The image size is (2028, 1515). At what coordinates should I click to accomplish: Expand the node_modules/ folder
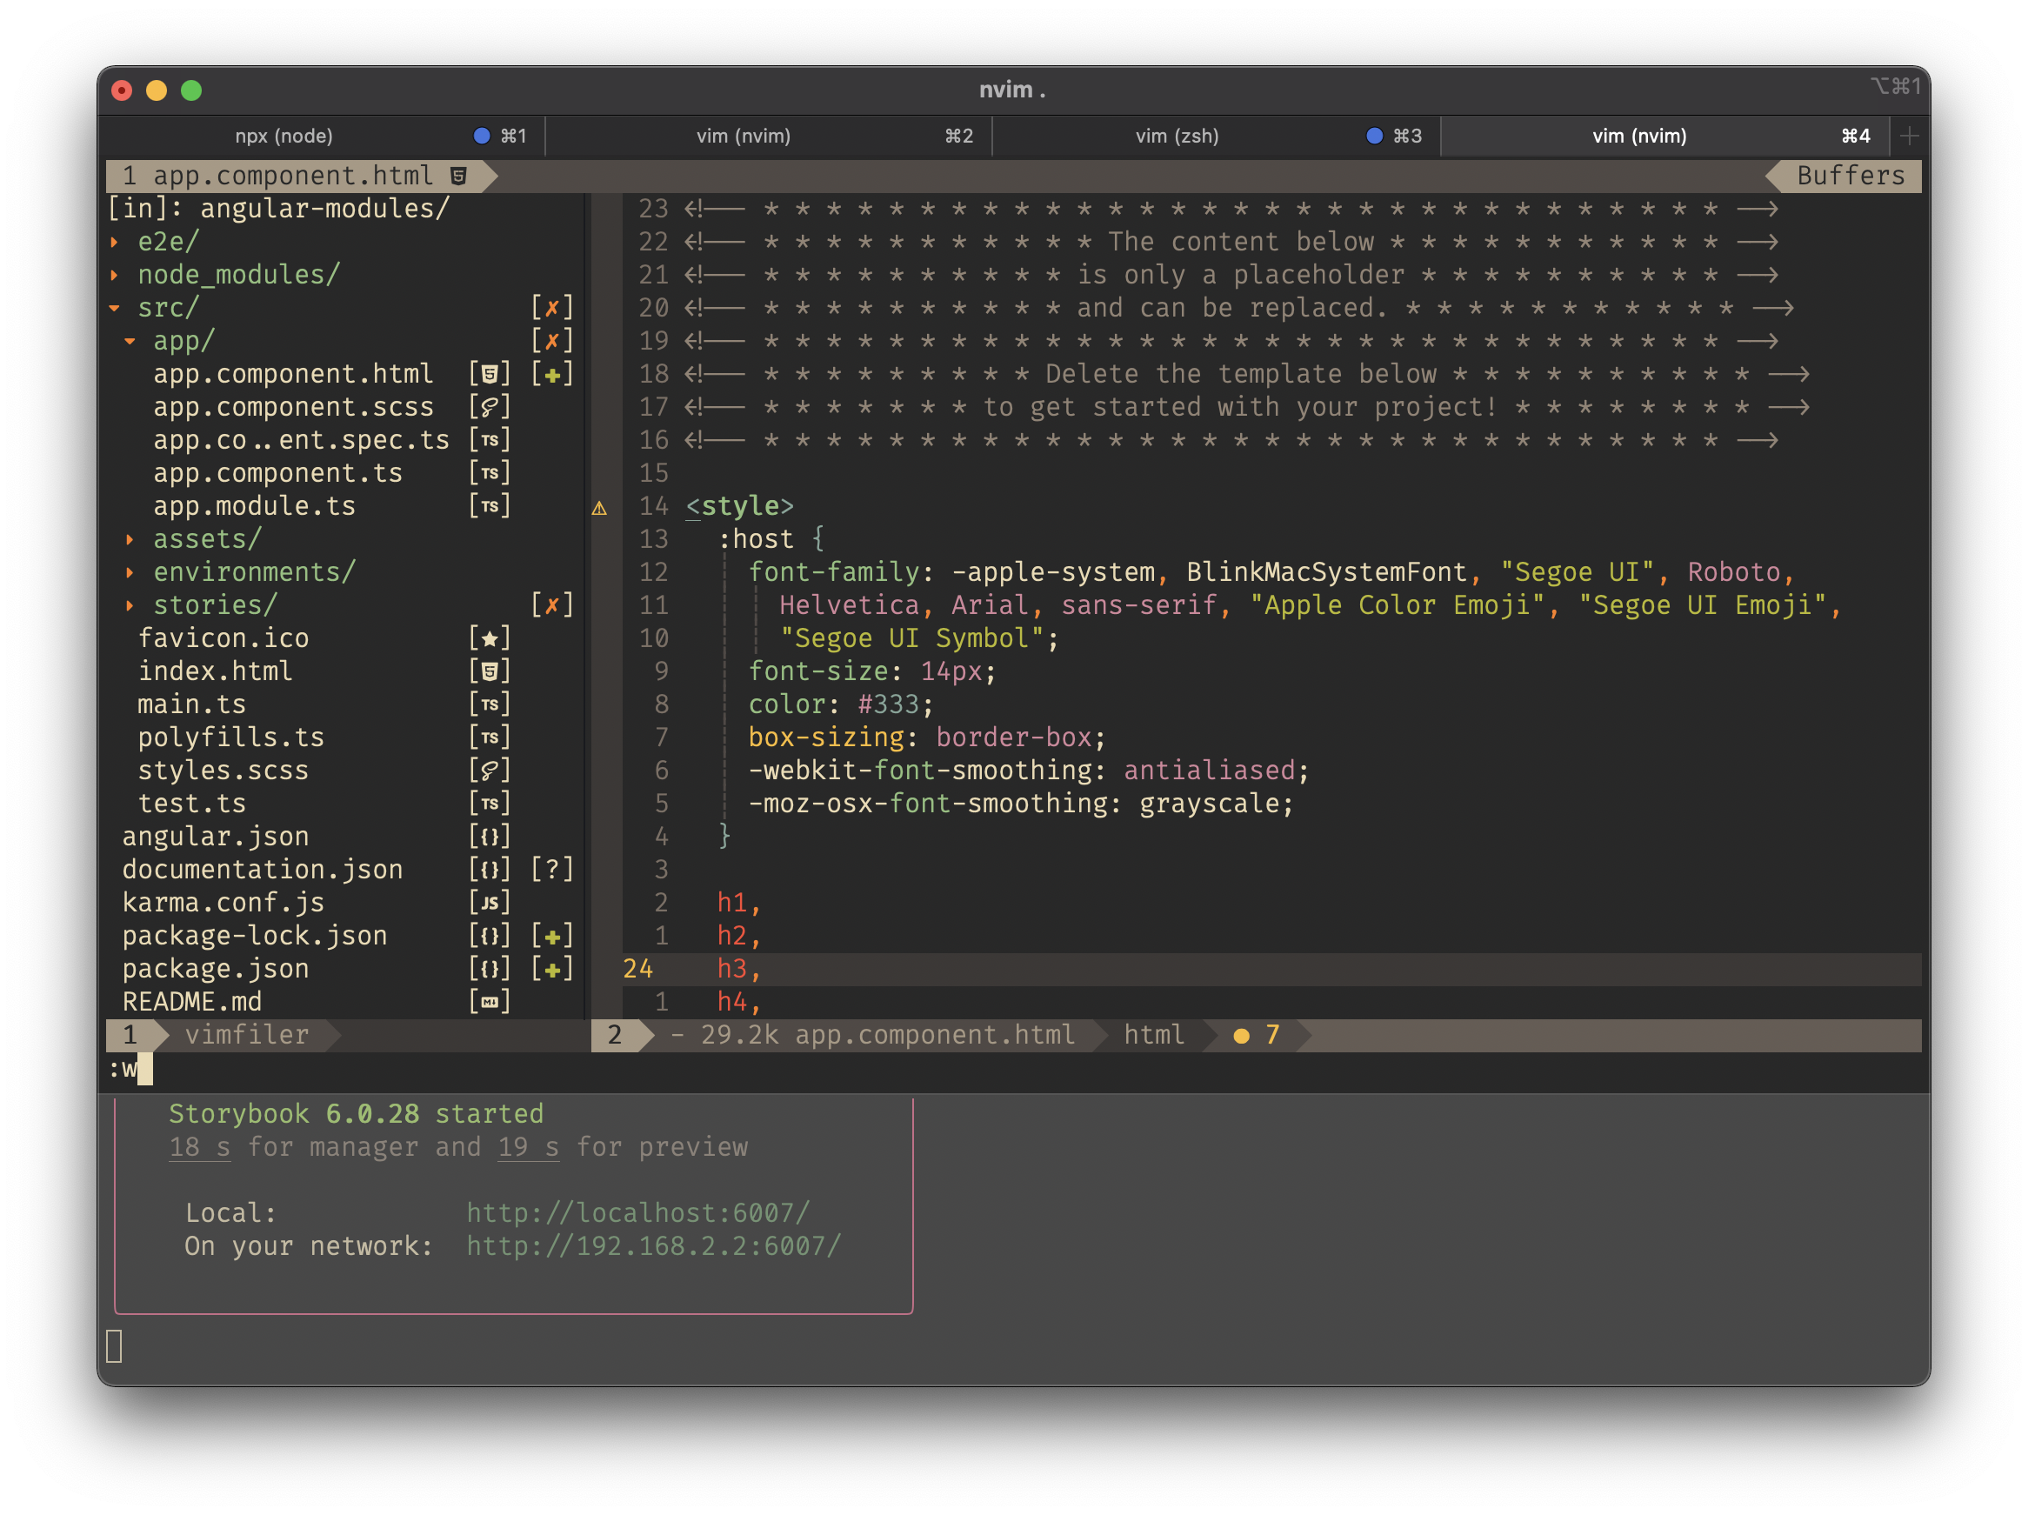115,274
